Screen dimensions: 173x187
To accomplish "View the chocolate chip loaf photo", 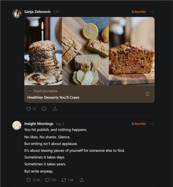I will [131, 51].
